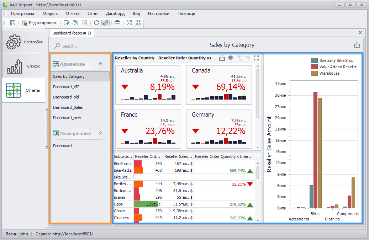Click the expand fullscreen arrows icon in toolbar

[129, 22]
